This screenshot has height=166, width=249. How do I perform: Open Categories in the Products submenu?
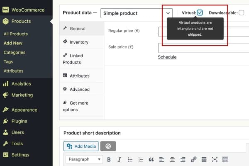[x=15, y=52]
